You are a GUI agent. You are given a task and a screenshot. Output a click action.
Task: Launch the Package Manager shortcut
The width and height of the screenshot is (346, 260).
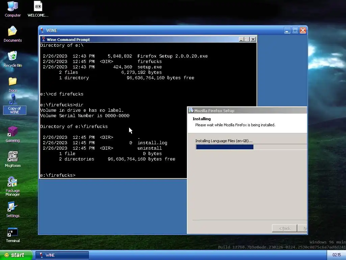13,186
